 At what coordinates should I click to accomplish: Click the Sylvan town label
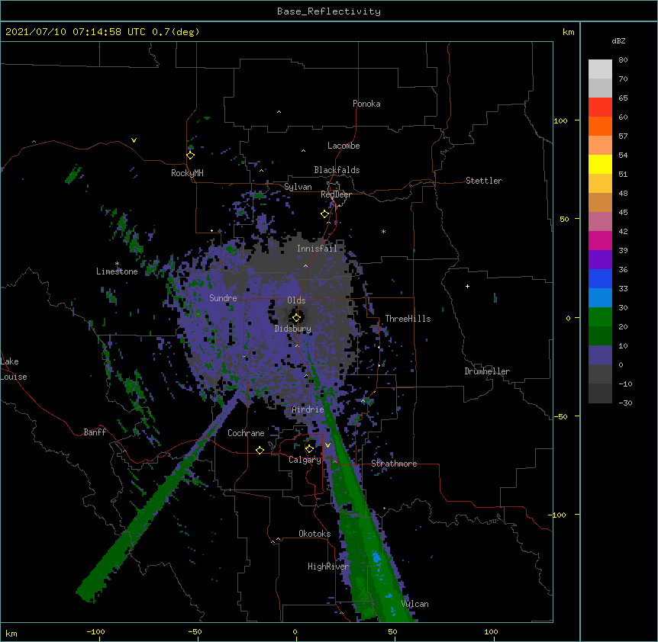(298, 187)
